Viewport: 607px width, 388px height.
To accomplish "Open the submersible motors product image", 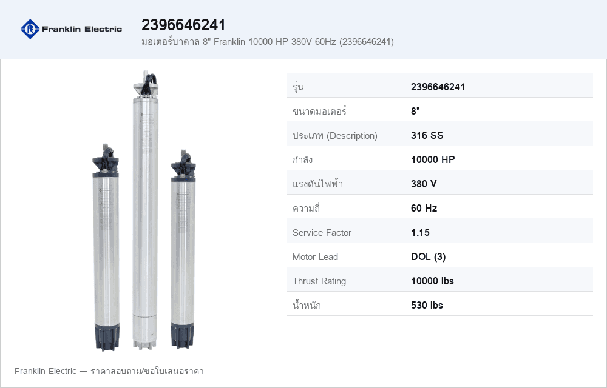I will point(144,210).
